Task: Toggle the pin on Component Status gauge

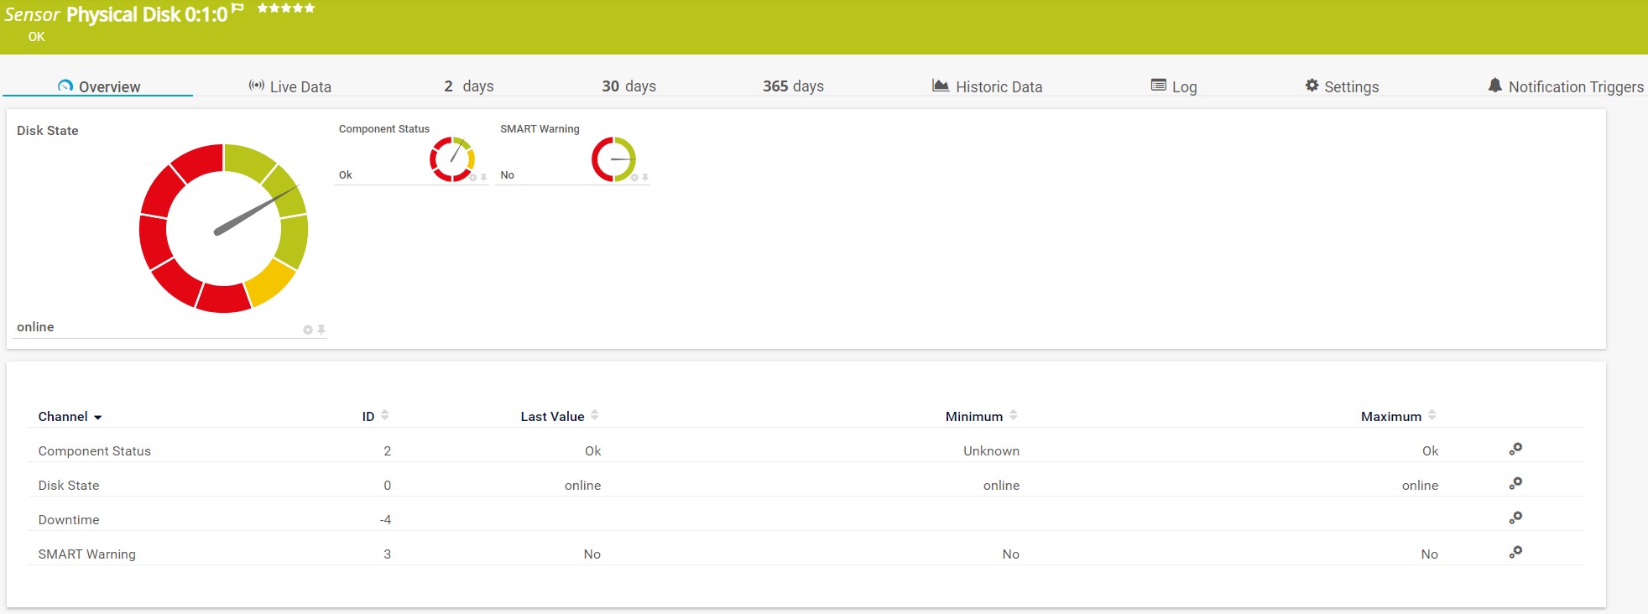Action: (x=484, y=178)
